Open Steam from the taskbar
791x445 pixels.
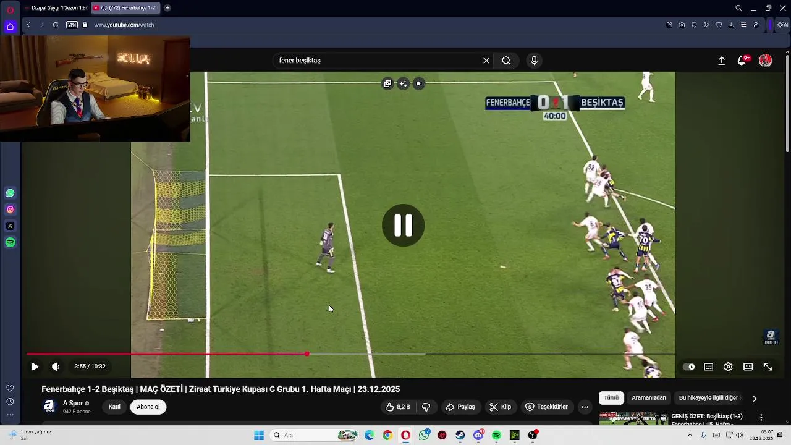(460, 436)
